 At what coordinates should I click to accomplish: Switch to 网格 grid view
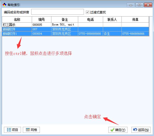pyautogui.click(x=31, y=130)
